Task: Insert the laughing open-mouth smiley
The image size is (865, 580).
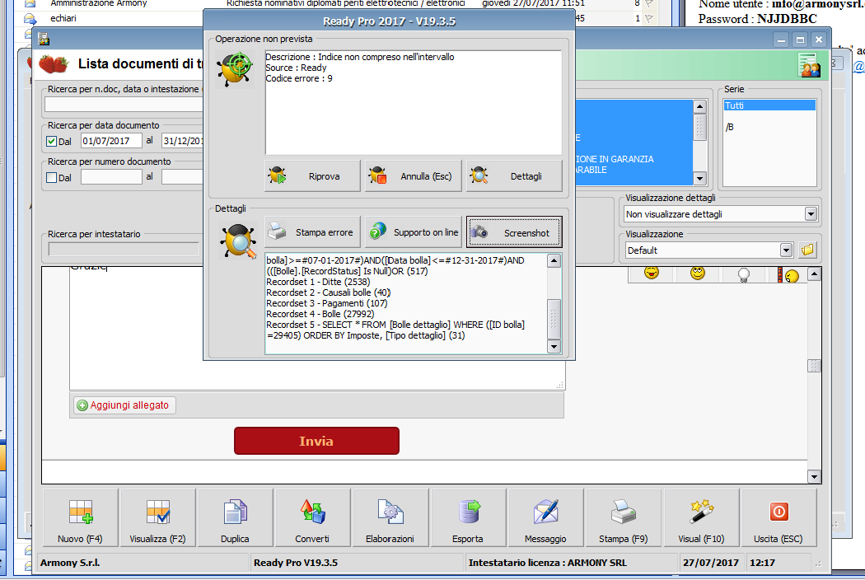Action: (x=652, y=274)
